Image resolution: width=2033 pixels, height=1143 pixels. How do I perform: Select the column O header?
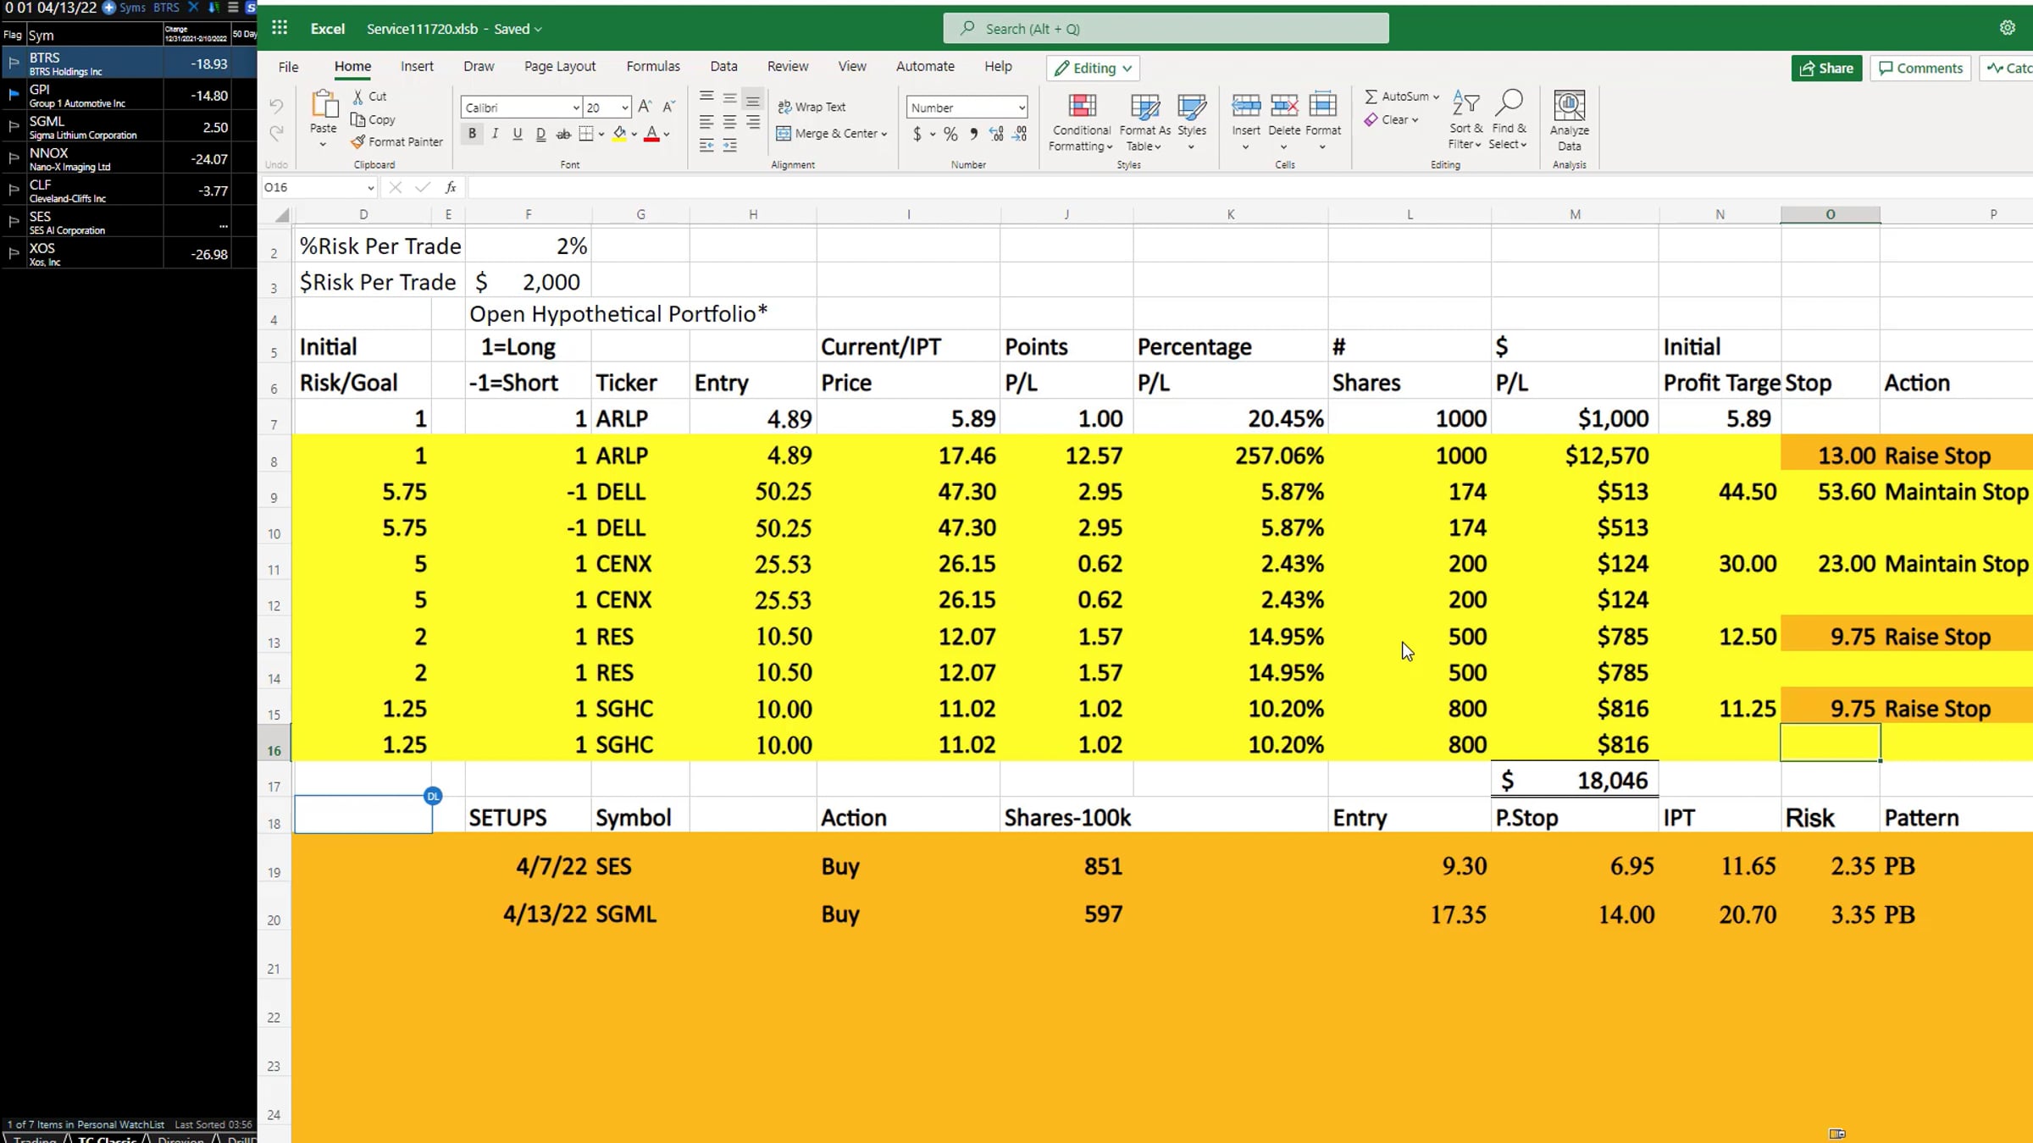[1830, 215]
